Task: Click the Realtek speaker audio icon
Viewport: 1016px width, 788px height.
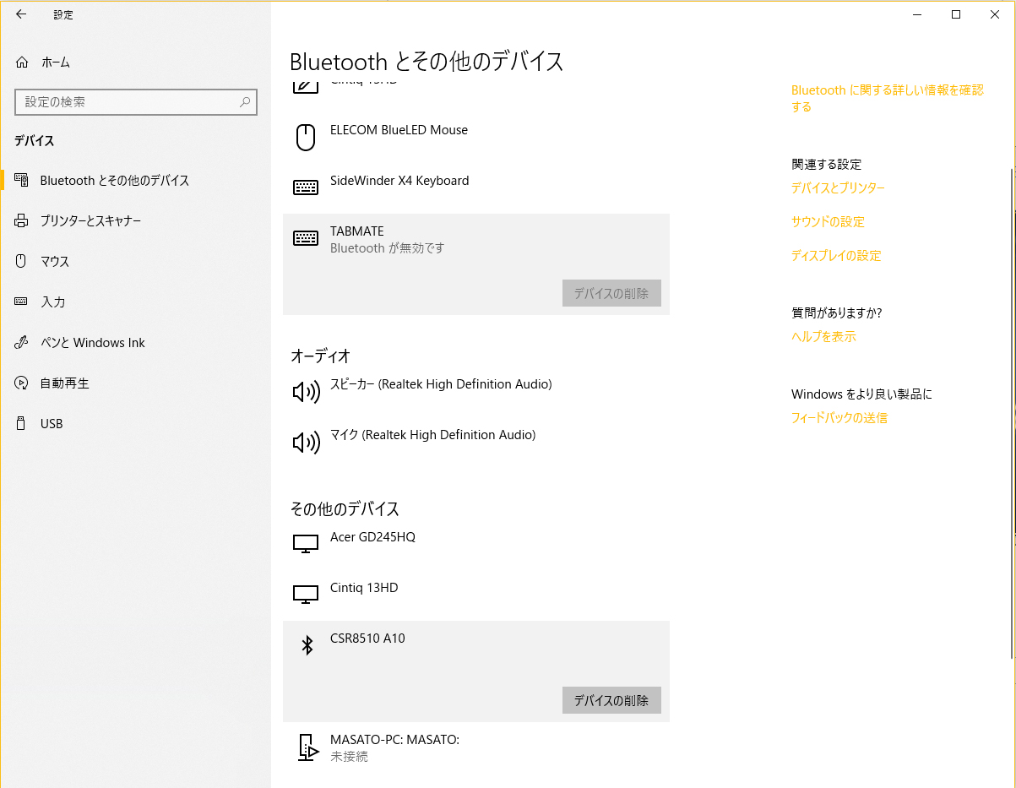Action: pos(306,391)
